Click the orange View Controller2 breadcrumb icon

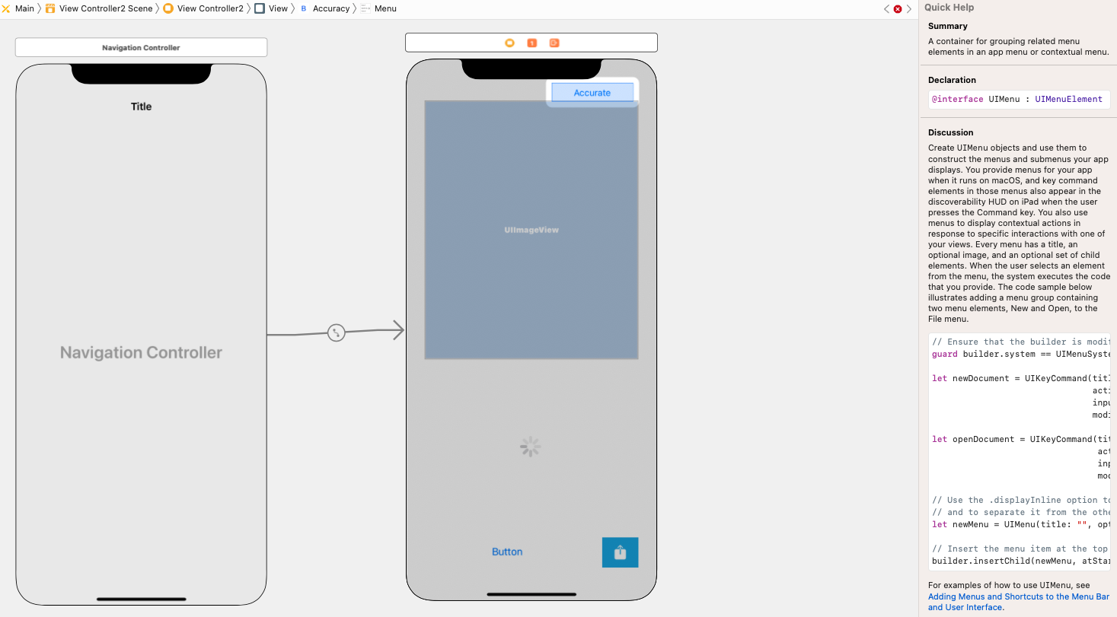point(168,8)
